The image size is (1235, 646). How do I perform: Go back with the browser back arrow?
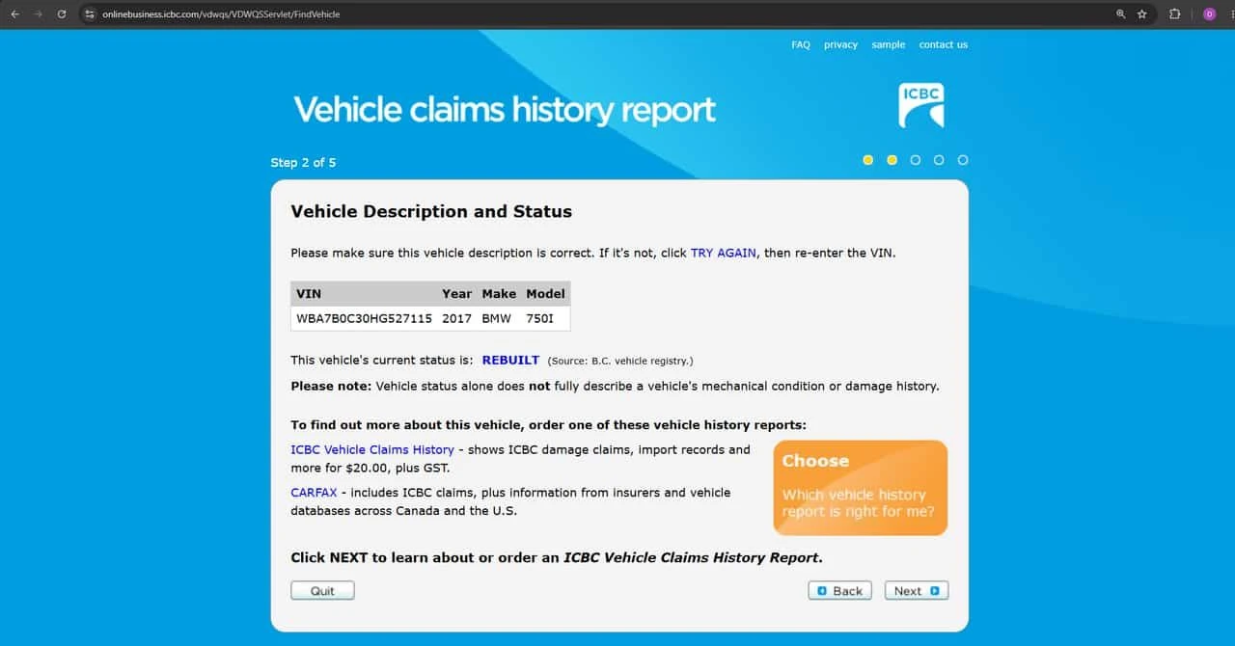14,14
